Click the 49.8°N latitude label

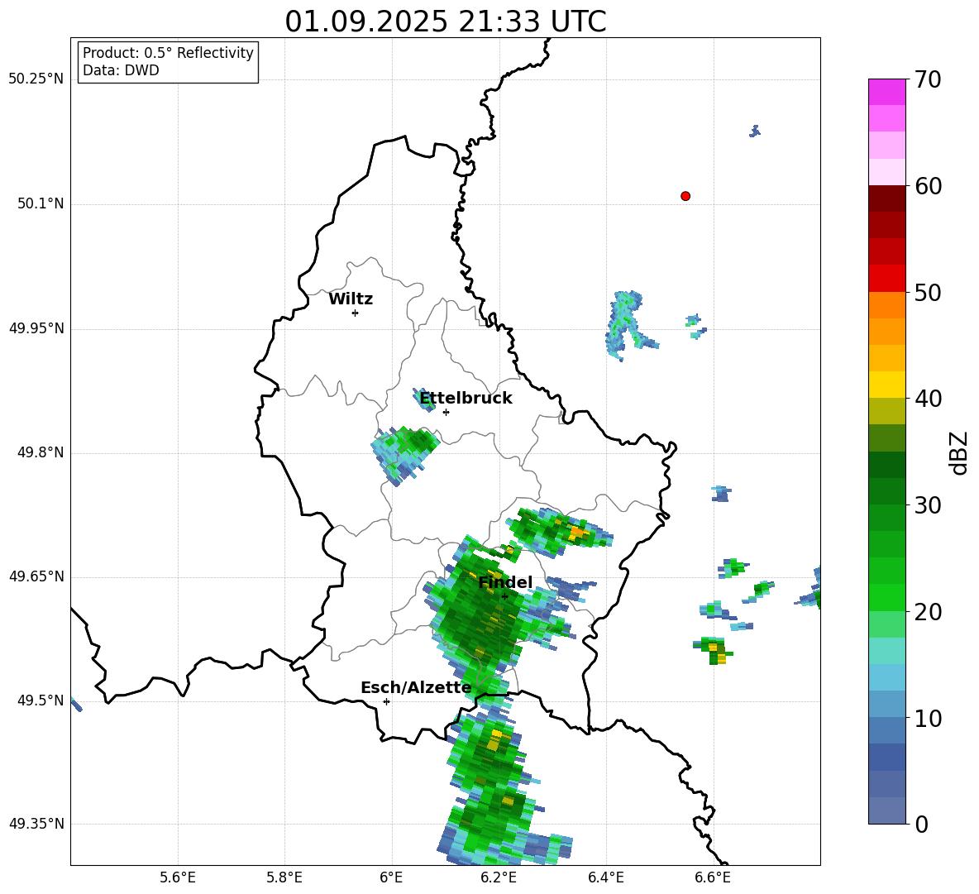point(41,452)
